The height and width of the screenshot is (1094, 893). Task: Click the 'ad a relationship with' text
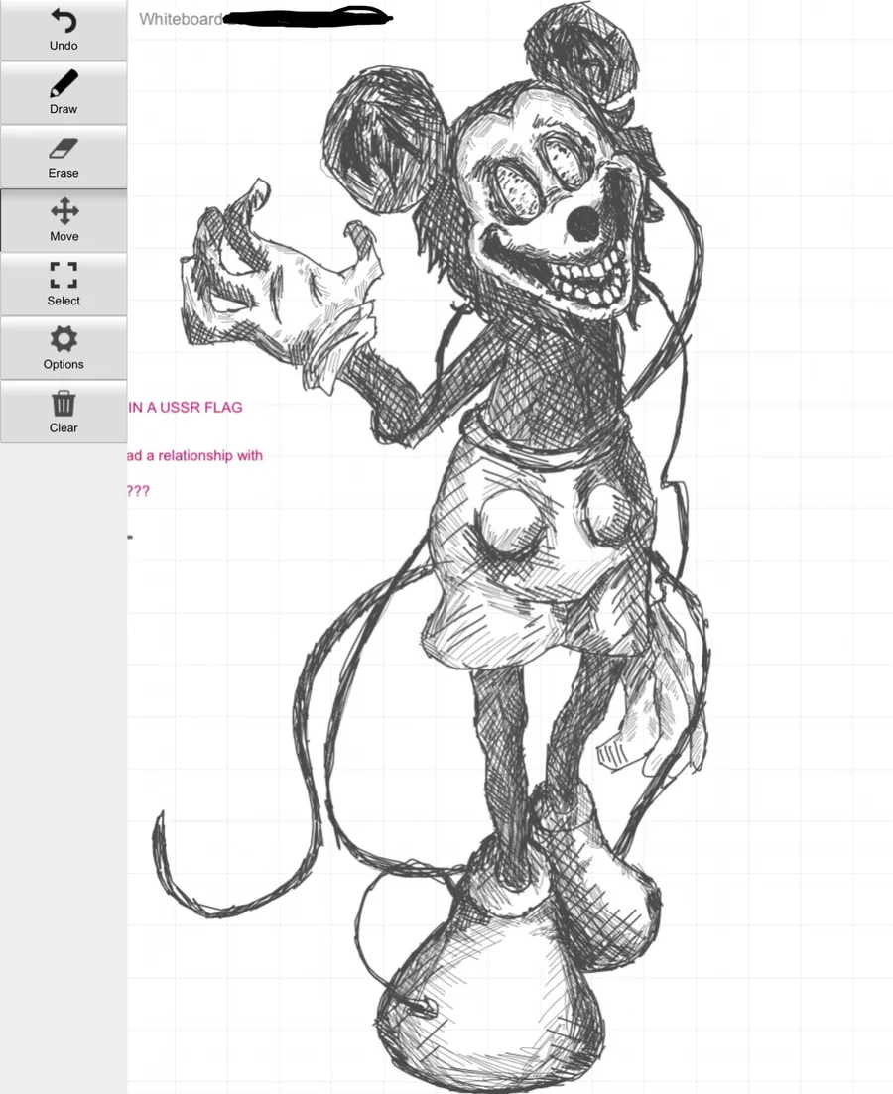coord(194,455)
